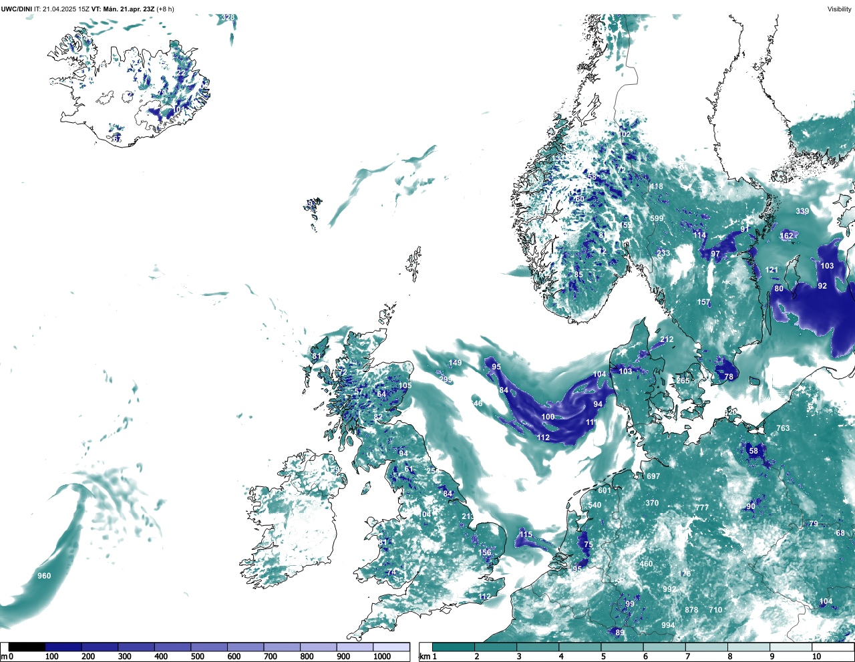
Task: Click the '68' value at the map edge
Action: coord(840,533)
